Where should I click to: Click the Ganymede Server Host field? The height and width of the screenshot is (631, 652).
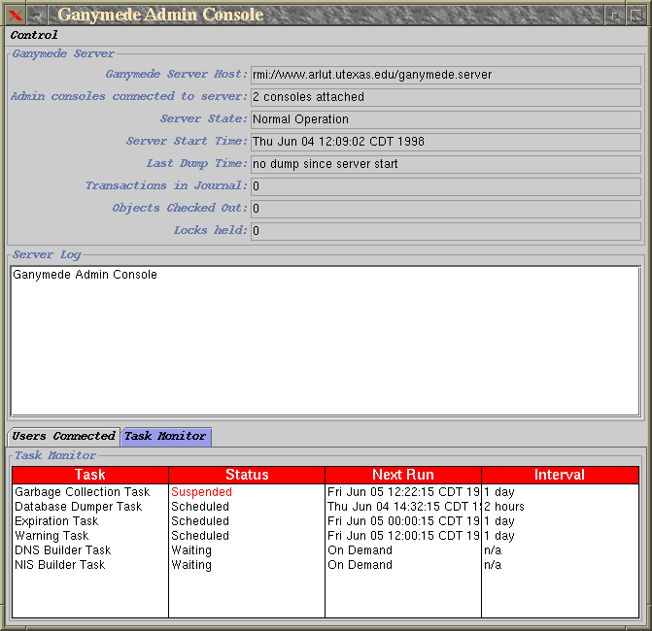pyautogui.click(x=445, y=75)
